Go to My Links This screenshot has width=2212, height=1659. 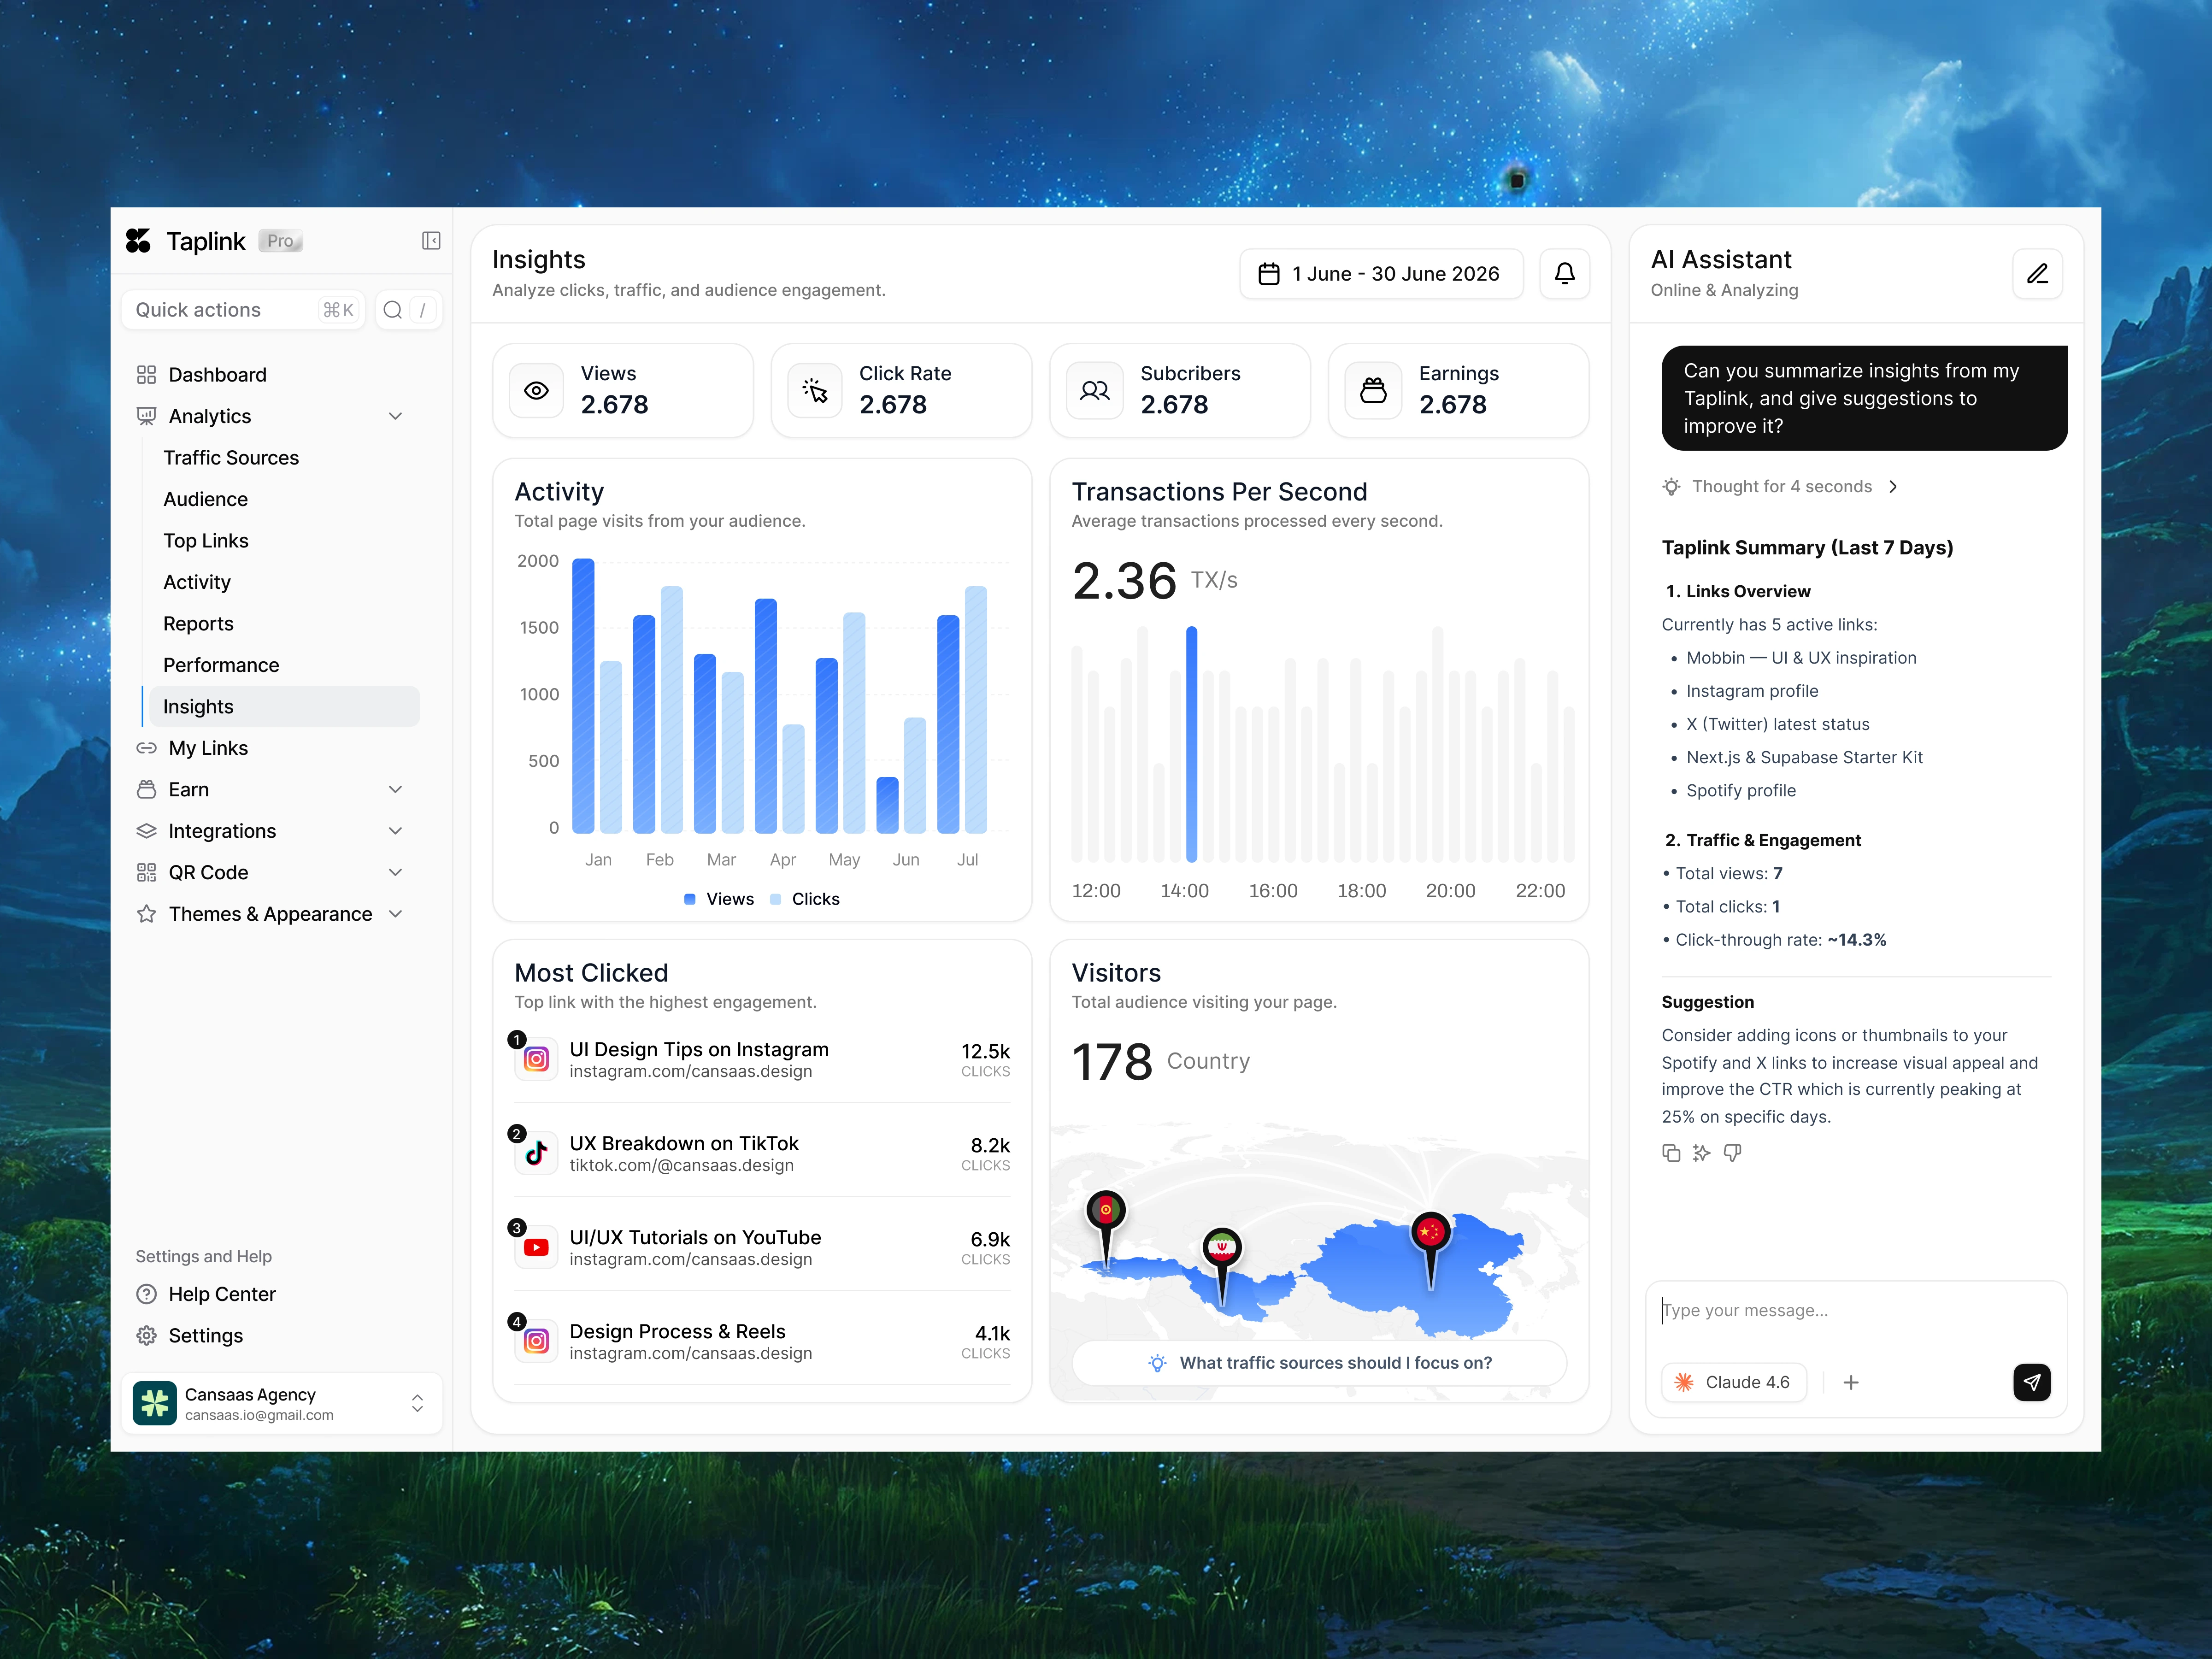tap(208, 748)
